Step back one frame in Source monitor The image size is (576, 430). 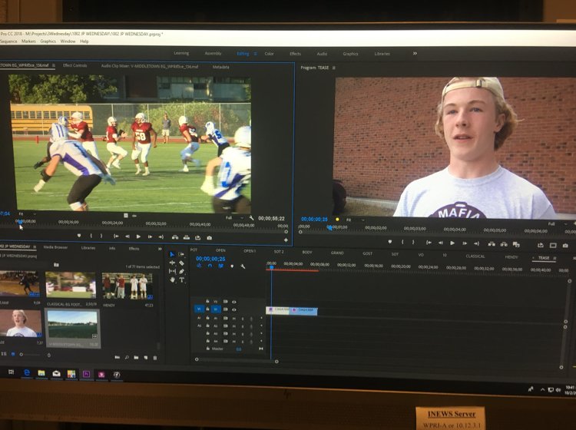[127, 237]
